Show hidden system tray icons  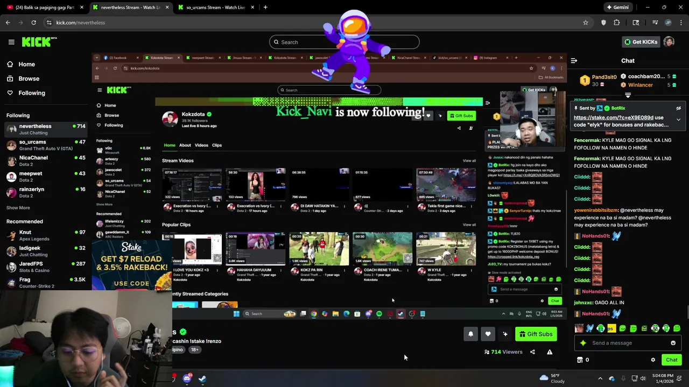tap(600, 378)
